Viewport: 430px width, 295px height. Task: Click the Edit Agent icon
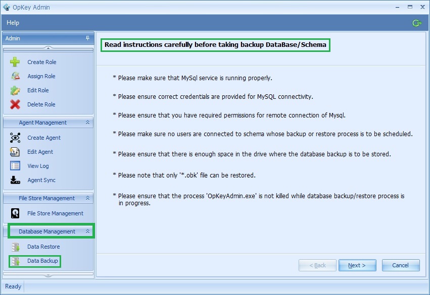[15, 152]
